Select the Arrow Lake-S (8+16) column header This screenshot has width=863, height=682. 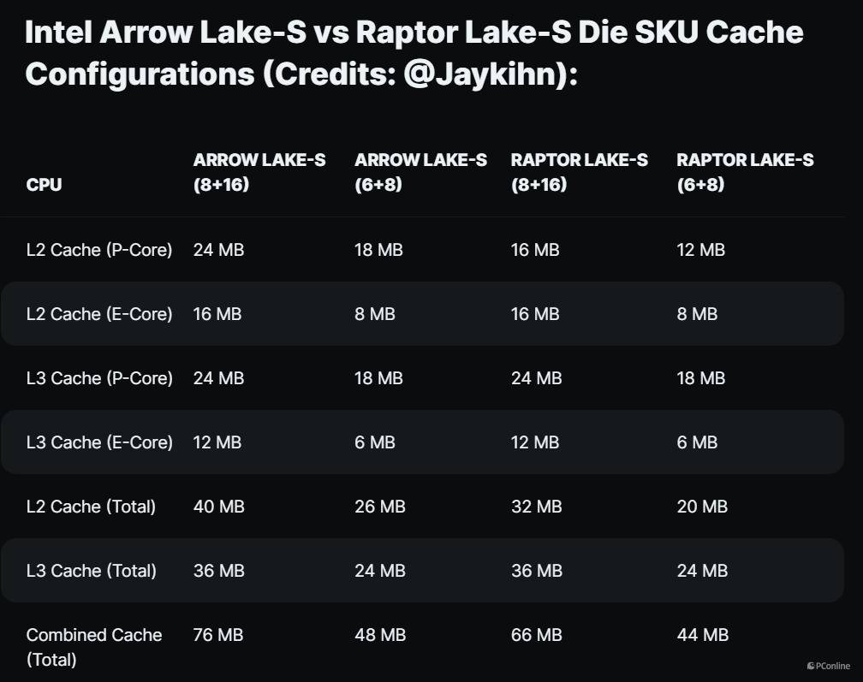point(259,172)
